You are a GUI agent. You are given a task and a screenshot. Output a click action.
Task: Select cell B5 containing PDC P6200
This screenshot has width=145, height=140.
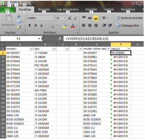tap(45, 65)
